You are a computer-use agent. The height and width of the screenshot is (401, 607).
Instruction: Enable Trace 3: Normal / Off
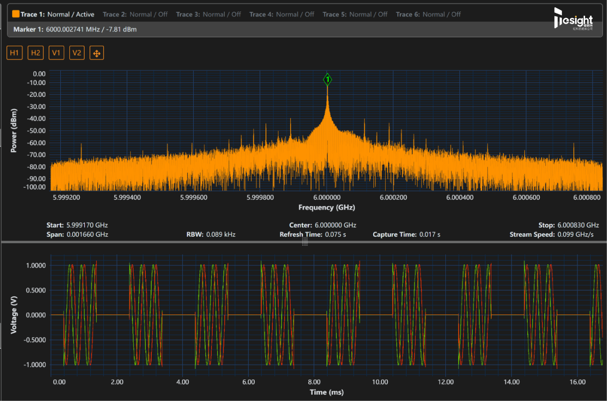(x=209, y=14)
